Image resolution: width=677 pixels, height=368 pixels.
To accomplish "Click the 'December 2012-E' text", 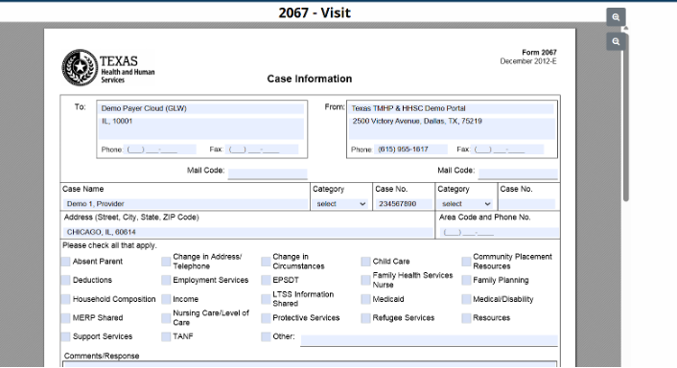I will (528, 61).
